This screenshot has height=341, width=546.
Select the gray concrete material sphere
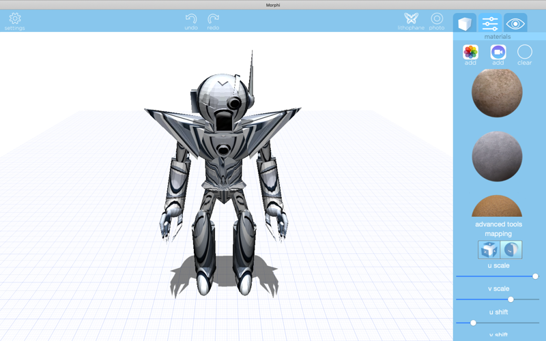[x=497, y=156]
